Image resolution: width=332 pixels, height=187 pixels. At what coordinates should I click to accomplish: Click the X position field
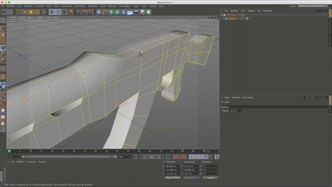(x=173, y=166)
